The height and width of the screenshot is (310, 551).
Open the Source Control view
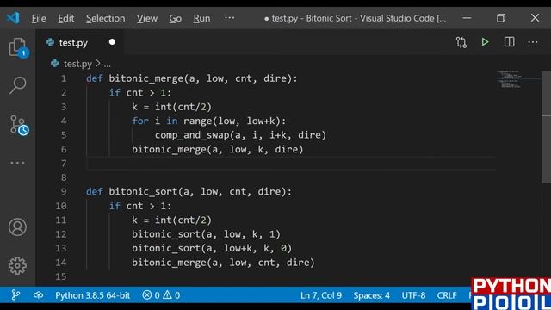click(x=19, y=126)
